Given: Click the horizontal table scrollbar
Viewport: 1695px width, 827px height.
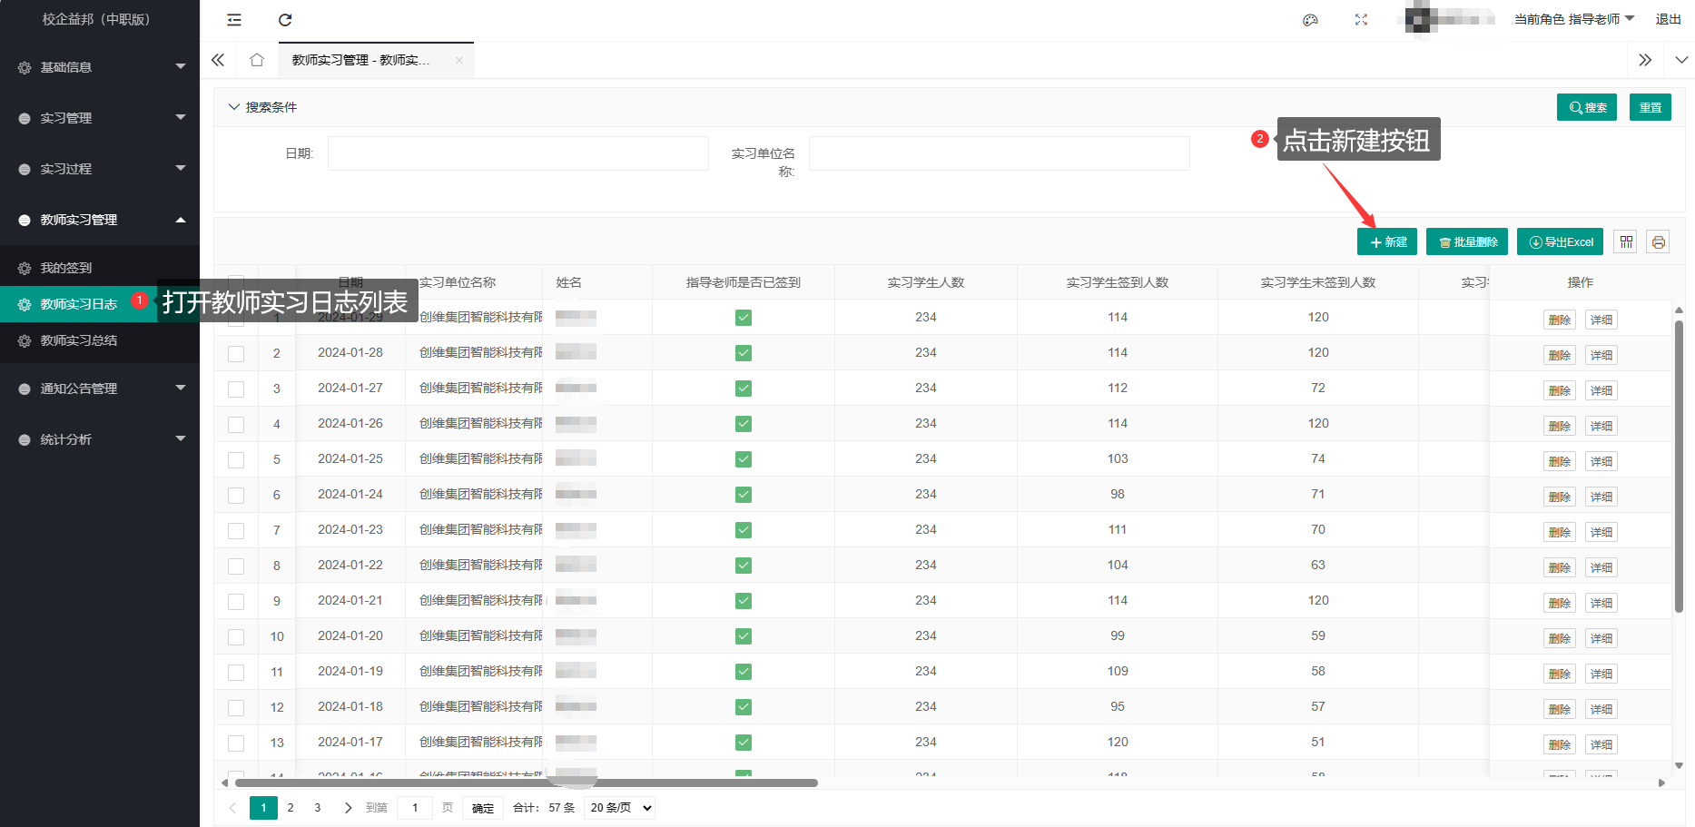Looking at the screenshot, I should (x=527, y=783).
